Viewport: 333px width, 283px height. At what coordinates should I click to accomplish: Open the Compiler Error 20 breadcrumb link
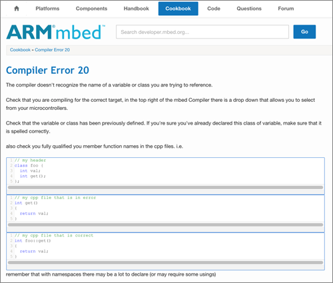52,50
